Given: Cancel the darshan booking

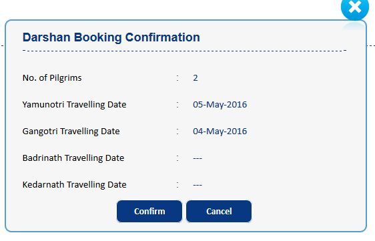Looking at the screenshot, I should (219, 212).
